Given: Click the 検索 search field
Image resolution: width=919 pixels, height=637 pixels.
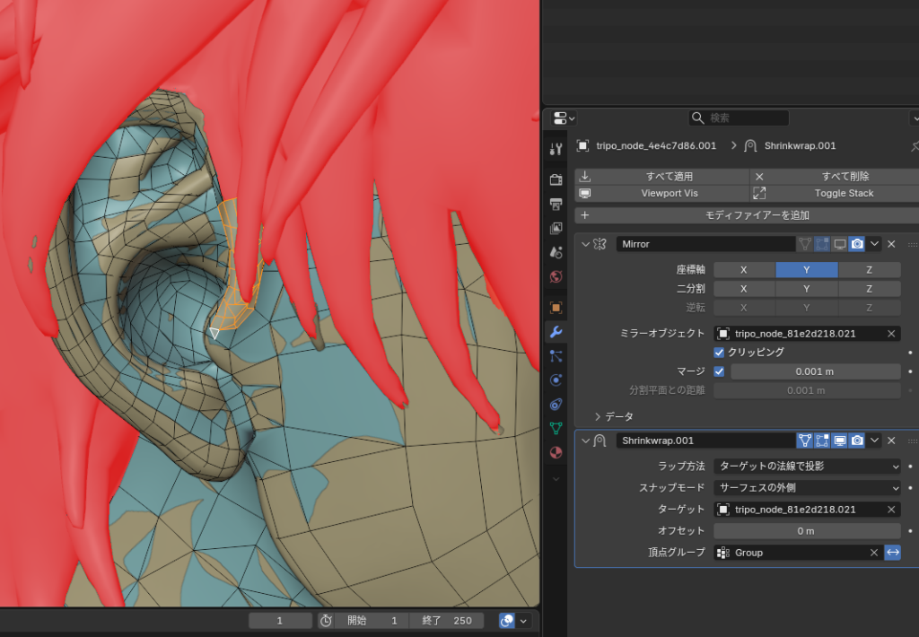Looking at the screenshot, I should (x=739, y=118).
